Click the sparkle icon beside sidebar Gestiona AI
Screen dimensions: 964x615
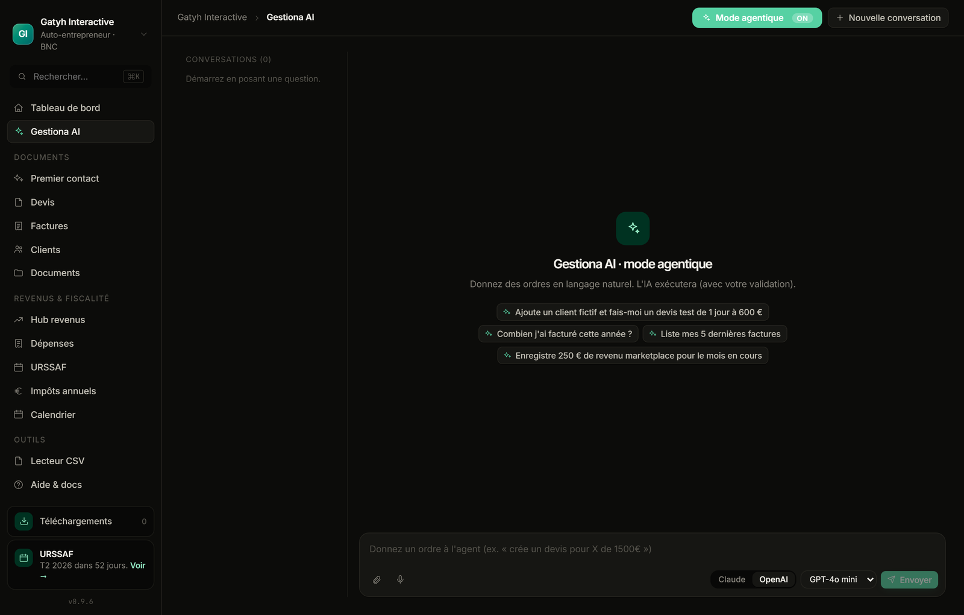click(x=19, y=131)
